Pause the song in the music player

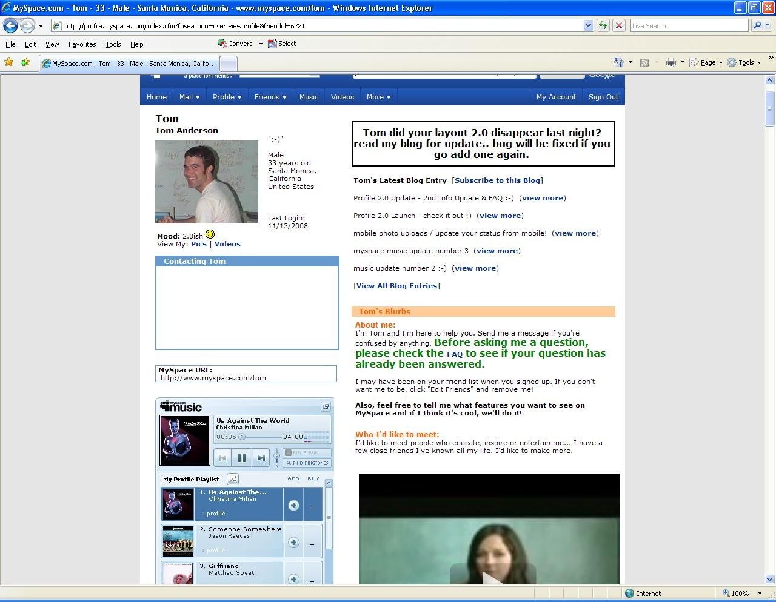tap(241, 458)
